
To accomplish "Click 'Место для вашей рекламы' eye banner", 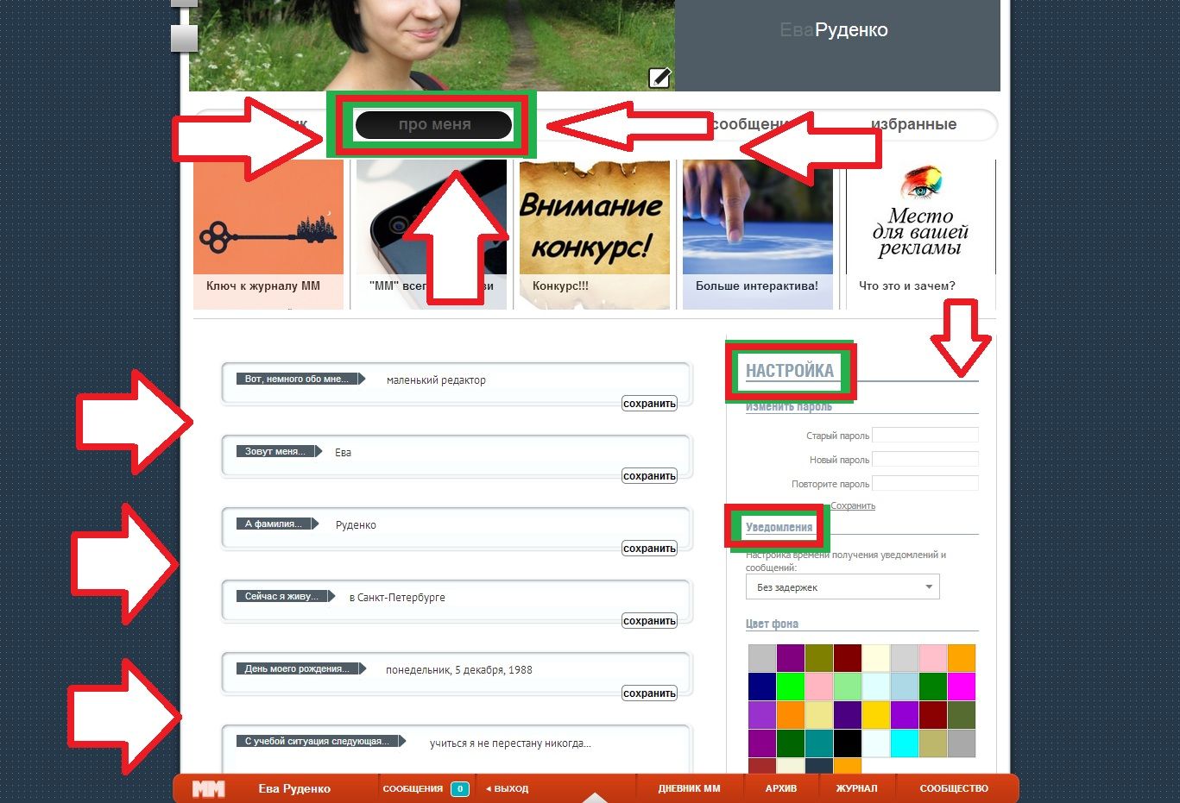I will (x=920, y=226).
